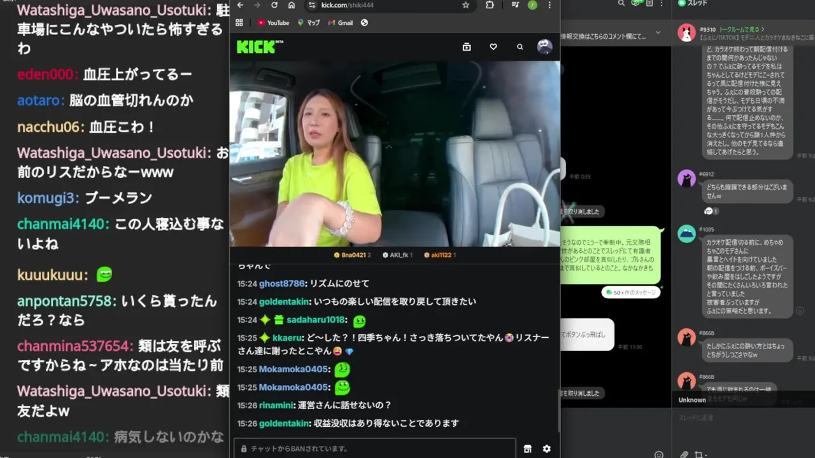Click username eden000 in overlay chat
Image resolution: width=815 pixels, height=458 pixels.
[x=46, y=74]
